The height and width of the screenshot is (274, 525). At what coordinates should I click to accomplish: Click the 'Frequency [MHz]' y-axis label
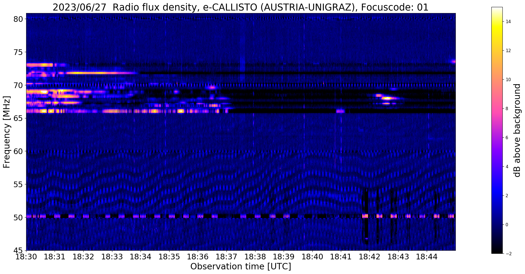click(7, 132)
